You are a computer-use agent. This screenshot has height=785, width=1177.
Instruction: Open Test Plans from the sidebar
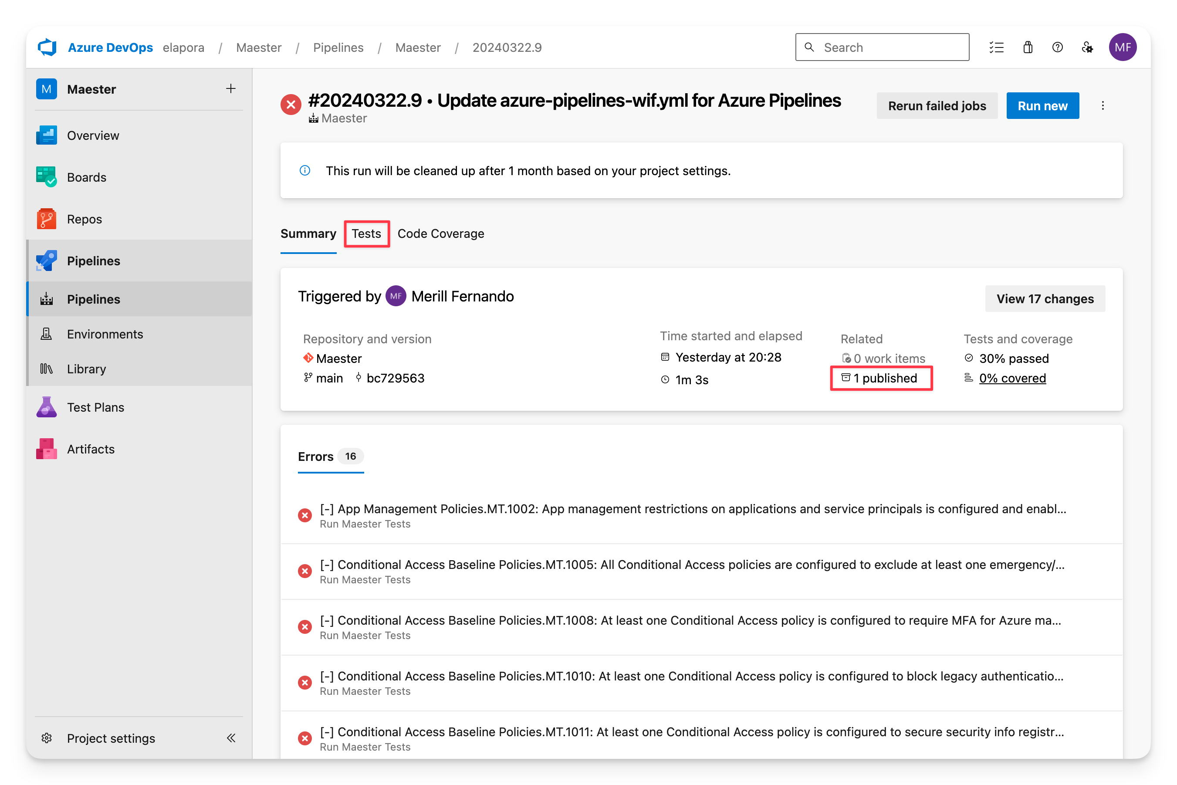[x=95, y=407]
